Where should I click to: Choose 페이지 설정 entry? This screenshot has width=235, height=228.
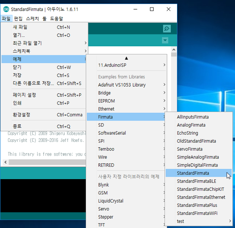tap(43, 95)
